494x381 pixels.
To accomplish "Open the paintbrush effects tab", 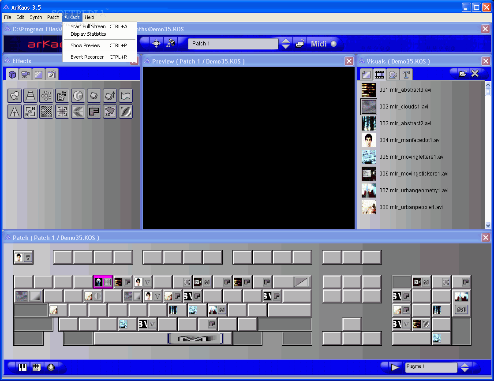I will (x=52, y=75).
